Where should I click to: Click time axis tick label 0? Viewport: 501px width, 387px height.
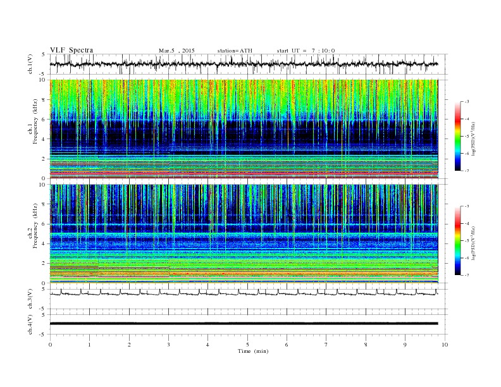50,345
